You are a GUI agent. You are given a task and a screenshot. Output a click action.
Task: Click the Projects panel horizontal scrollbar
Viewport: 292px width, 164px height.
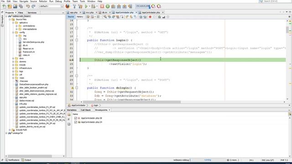point(30,156)
